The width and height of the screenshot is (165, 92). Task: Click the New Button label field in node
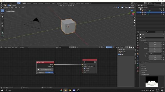pos(91,66)
